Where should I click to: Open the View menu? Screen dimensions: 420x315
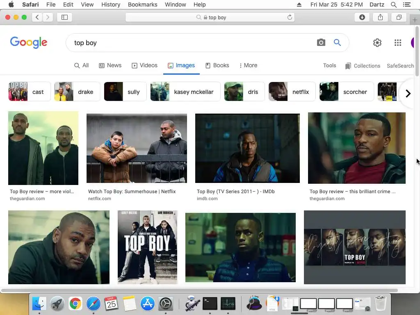point(87,5)
